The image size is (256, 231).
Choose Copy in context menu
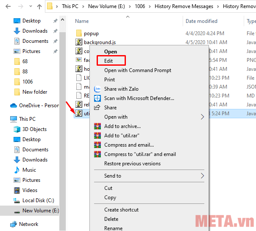pos(110,198)
